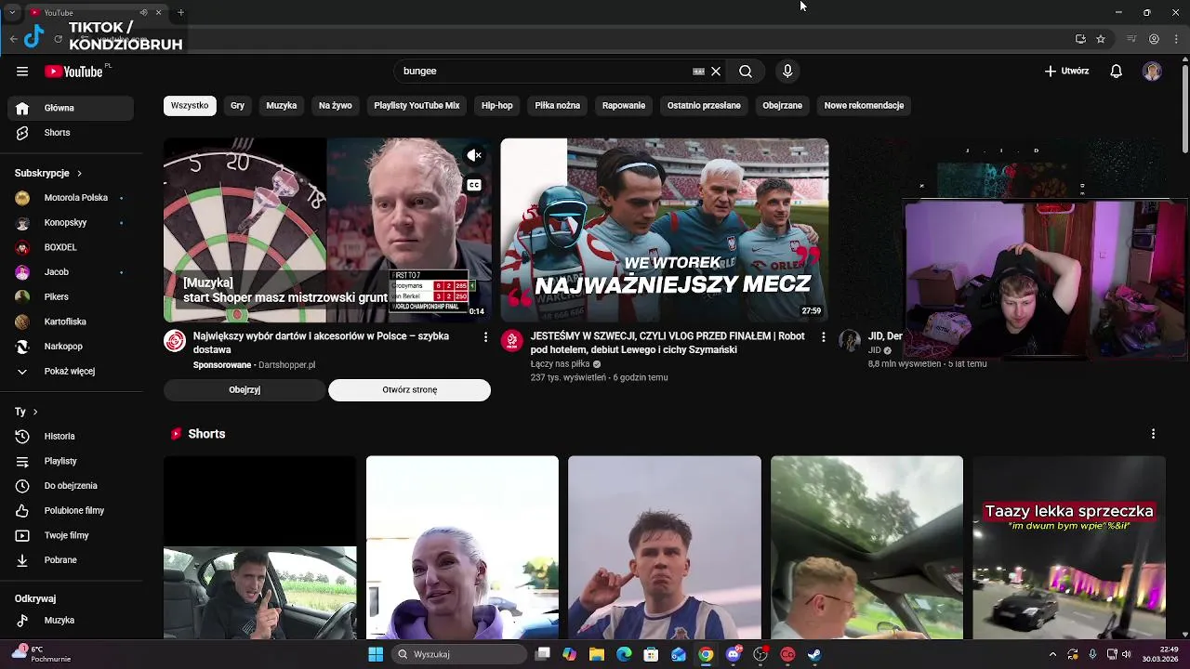1190x669 pixels.
Task: Open Muzyka under Odkrywaj
Action: [71, 621]
